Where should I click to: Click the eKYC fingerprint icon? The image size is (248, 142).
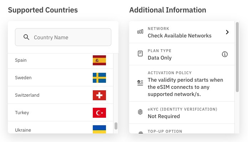(x=140, y=112)
